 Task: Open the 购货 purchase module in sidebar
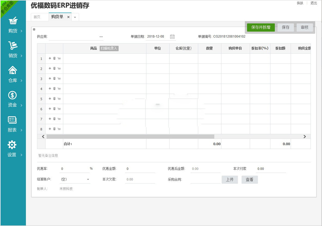[x=13, y=25]
